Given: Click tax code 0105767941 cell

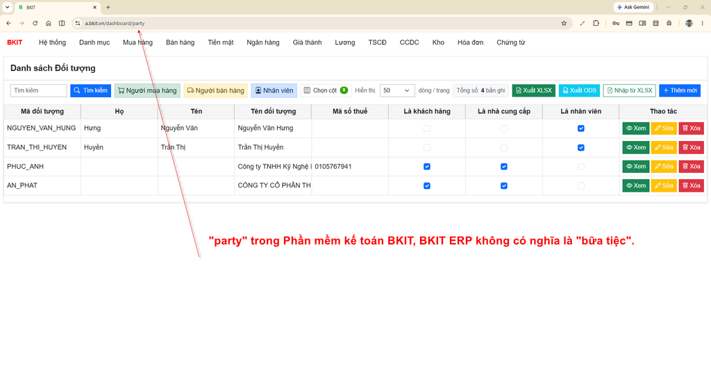Looking at the screenshot, I should click(350, 167).
